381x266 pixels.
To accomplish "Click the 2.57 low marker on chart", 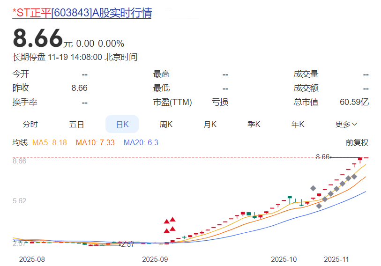I will (127, 244).
